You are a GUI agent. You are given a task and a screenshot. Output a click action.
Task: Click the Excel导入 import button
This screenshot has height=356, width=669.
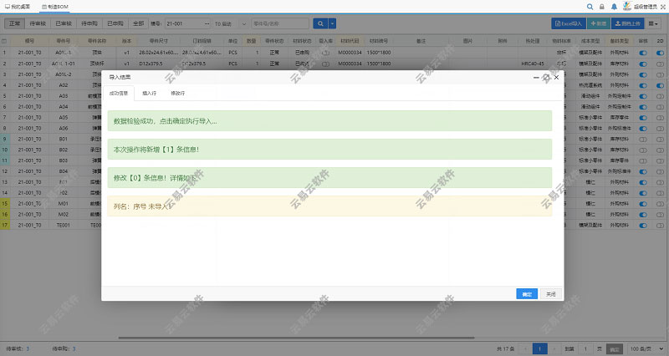pos(568,24)
